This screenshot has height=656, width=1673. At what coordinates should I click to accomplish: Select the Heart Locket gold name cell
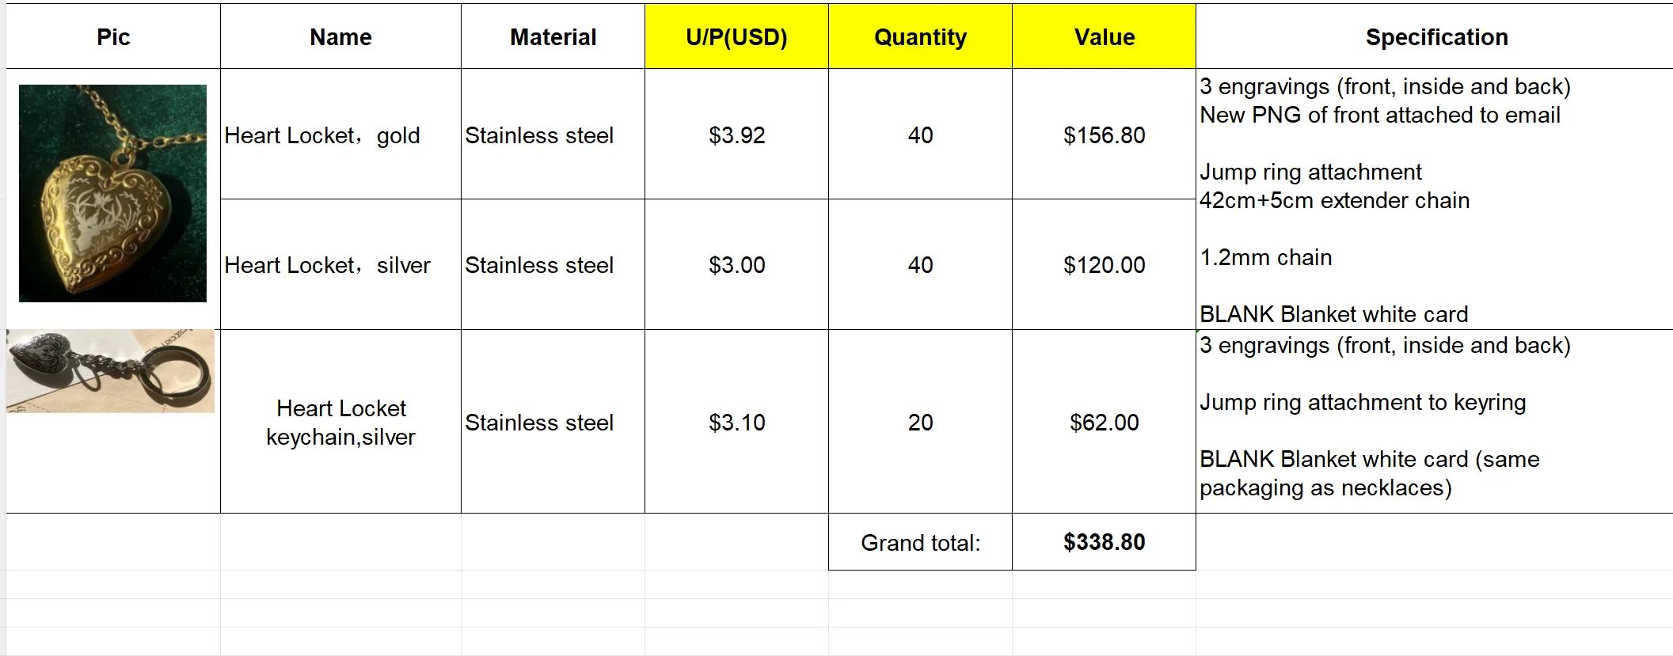pos(340,134)
